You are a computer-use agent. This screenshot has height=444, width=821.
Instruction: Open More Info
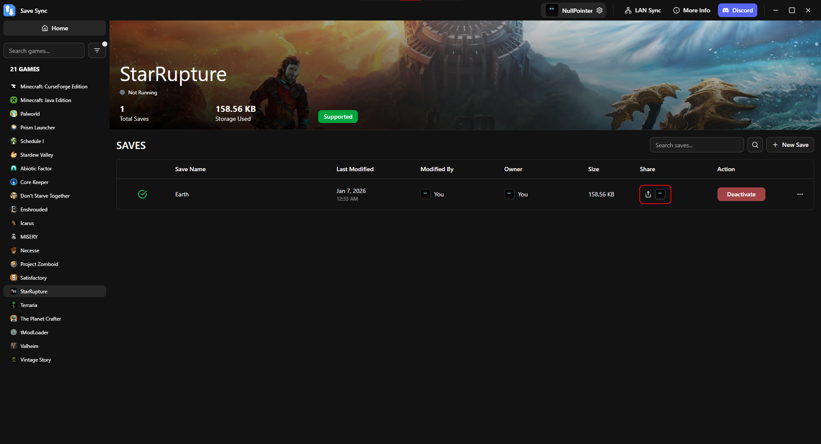(691, 10)
